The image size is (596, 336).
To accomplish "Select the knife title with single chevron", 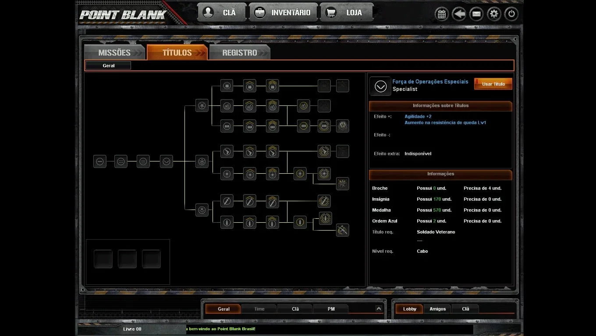I will click(250, 201).
